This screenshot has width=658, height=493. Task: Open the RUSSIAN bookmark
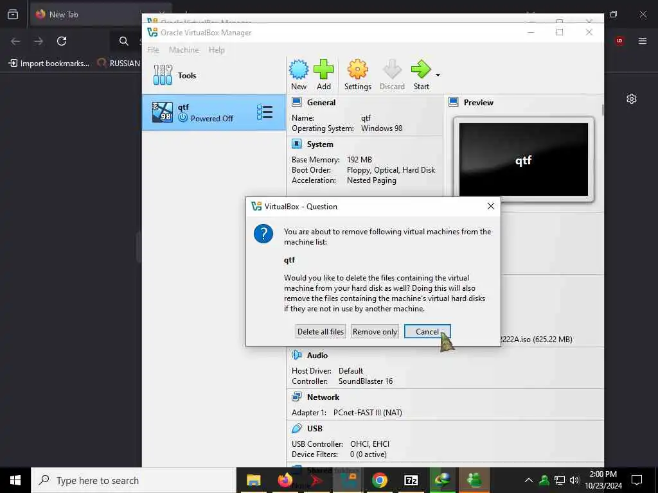pos(119,64)
